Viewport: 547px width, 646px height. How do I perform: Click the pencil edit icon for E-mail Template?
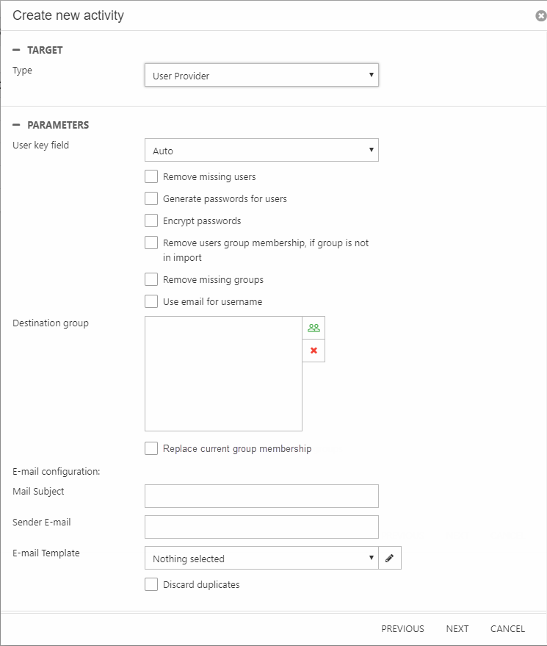[x=390, y=559]
